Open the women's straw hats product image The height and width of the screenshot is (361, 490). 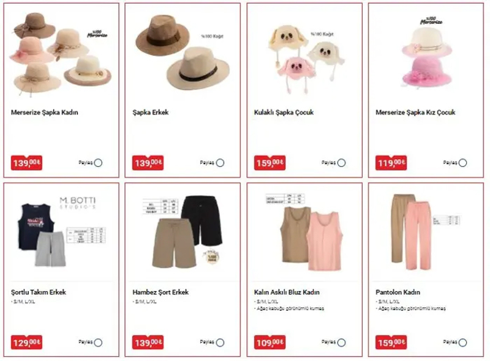coord(61,54)
